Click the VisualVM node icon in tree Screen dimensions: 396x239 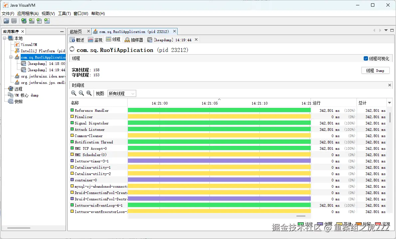(x=17, y=45)
